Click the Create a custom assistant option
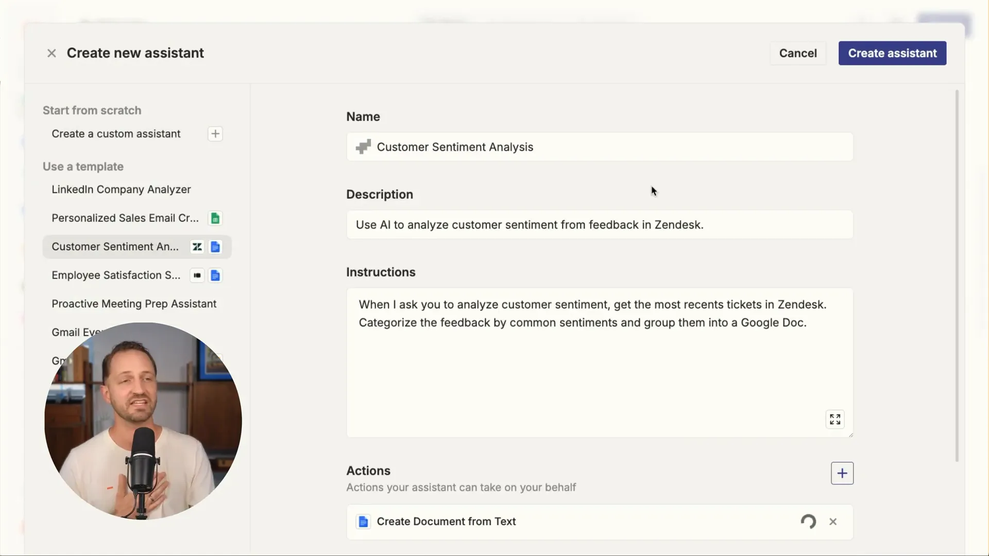 tap(116, 134)
